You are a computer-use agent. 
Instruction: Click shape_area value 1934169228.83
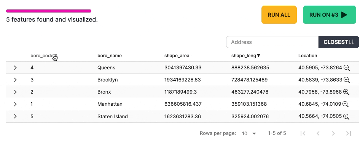coord(183,80)
